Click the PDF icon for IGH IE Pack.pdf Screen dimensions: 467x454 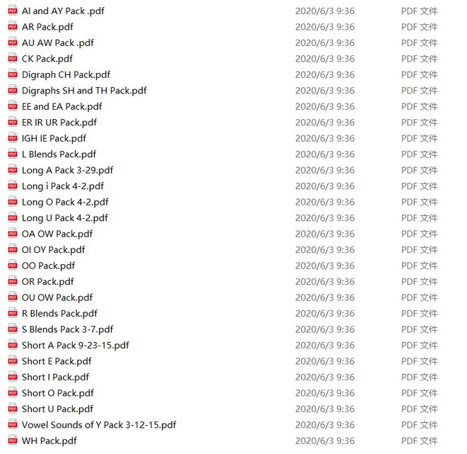[x=13, y=138]
